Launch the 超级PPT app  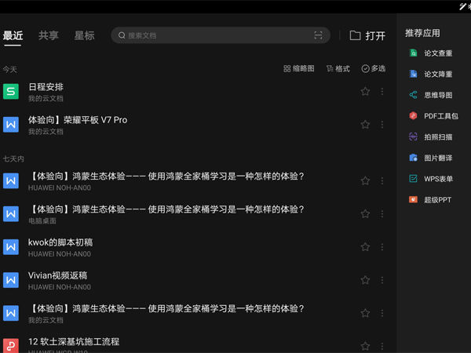click(x=430, y=199)
